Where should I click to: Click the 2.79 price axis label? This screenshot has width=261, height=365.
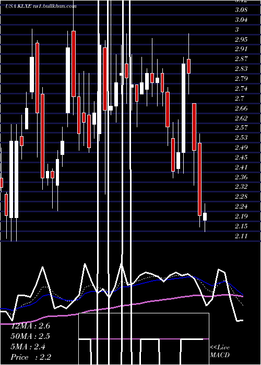point(241,79)
